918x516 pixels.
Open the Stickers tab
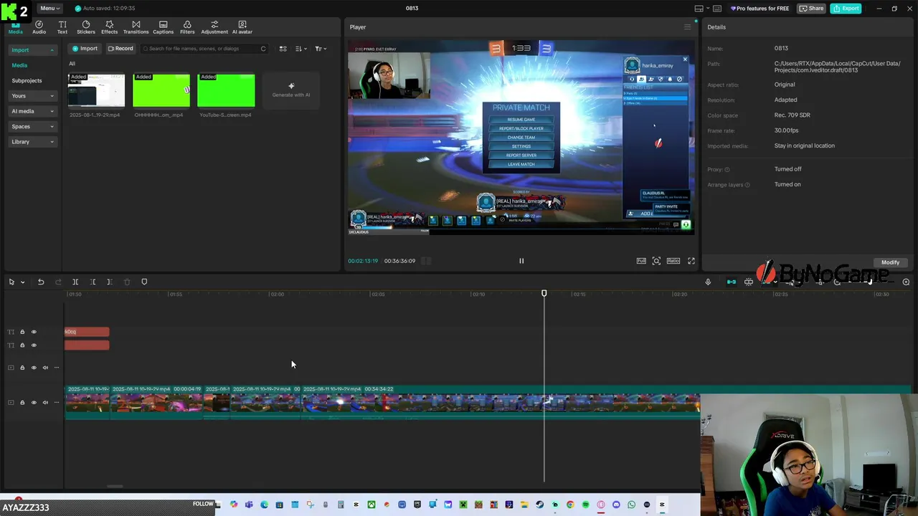coord(86,27)
